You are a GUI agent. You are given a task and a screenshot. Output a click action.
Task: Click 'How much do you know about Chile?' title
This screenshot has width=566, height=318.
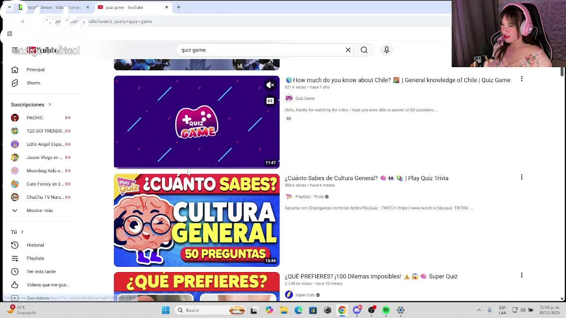(x=398, y=80)
